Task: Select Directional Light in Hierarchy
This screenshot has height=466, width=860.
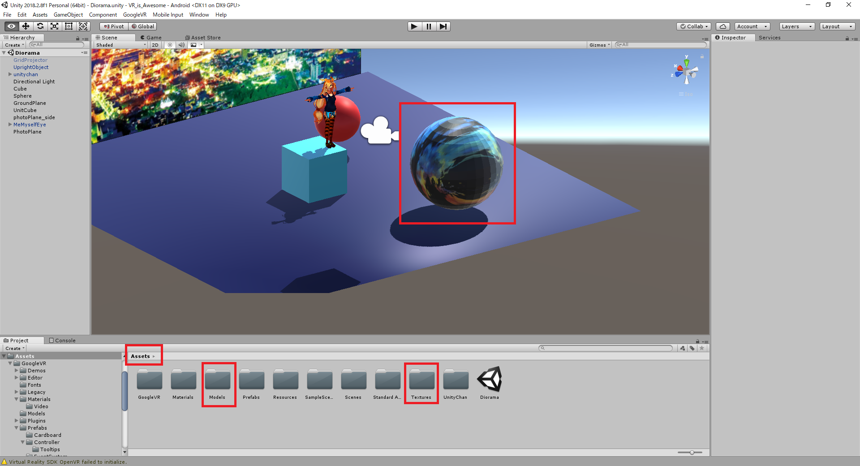Action: click(x=34, y=82)
